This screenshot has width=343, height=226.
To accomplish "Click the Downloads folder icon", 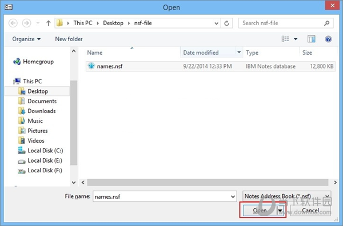I will coord(22,111).
